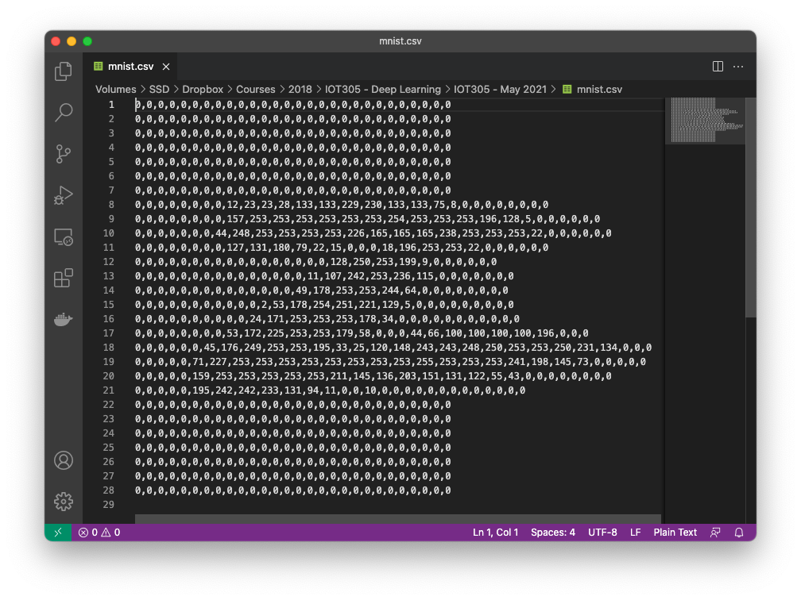Viewport: 801px width, 600px height.
Task: Click the SSD breadcrumb
Action: click(x=159, y=89)
